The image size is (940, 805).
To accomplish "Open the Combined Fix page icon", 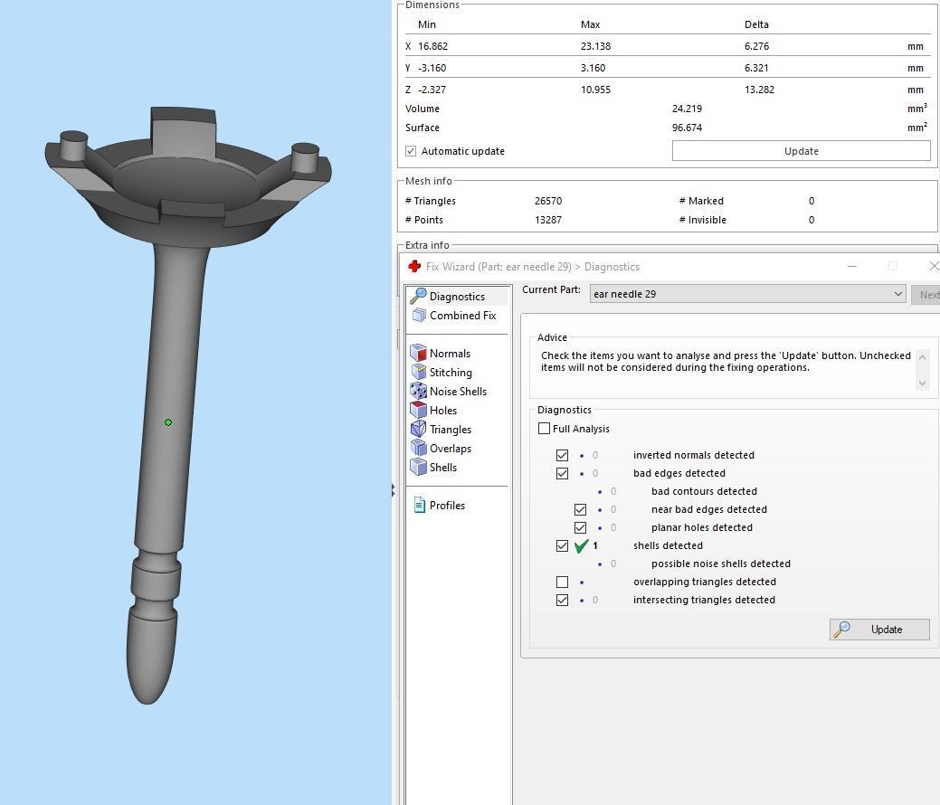I will [419, 316].
